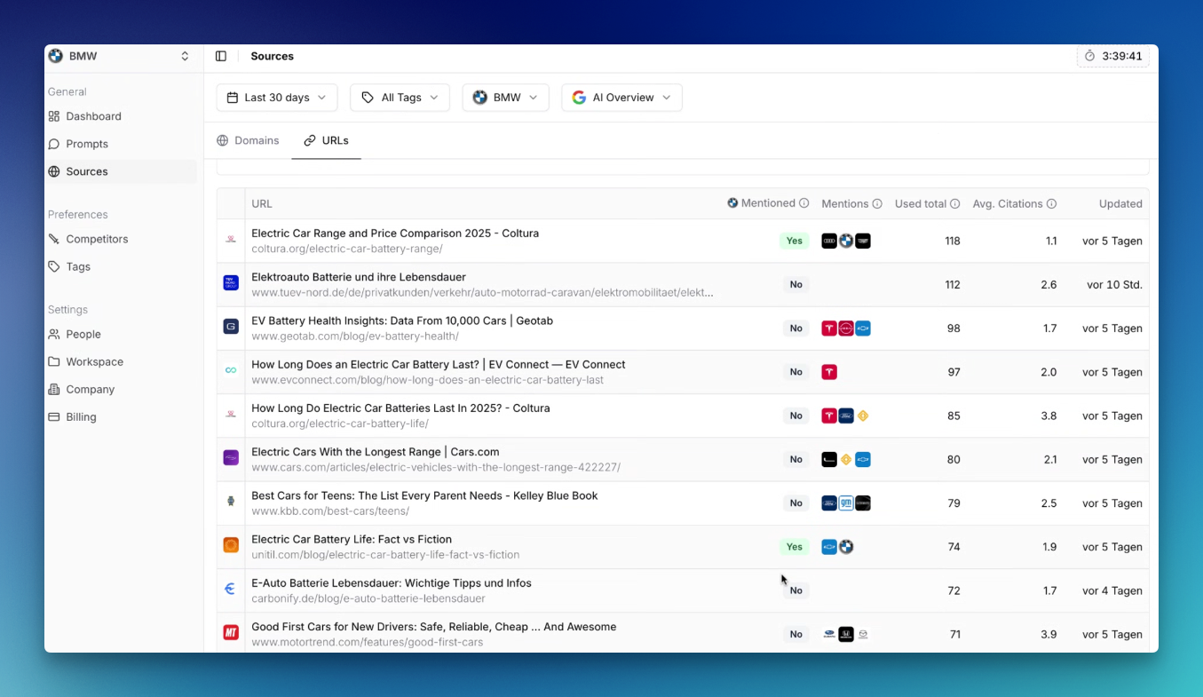This screenshot has height=697, width=1203.
Task: Click the Used total column header
Action: [921, 204]
